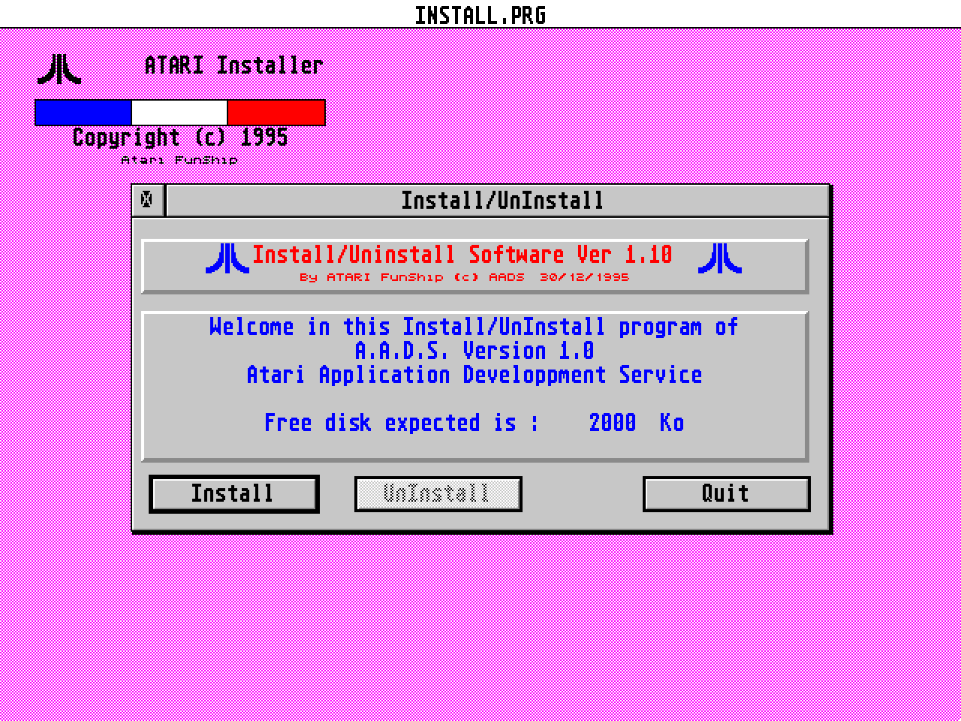Screen dimensions: 961x721
Task: Click the Install button
Action: tap(234, 494)
